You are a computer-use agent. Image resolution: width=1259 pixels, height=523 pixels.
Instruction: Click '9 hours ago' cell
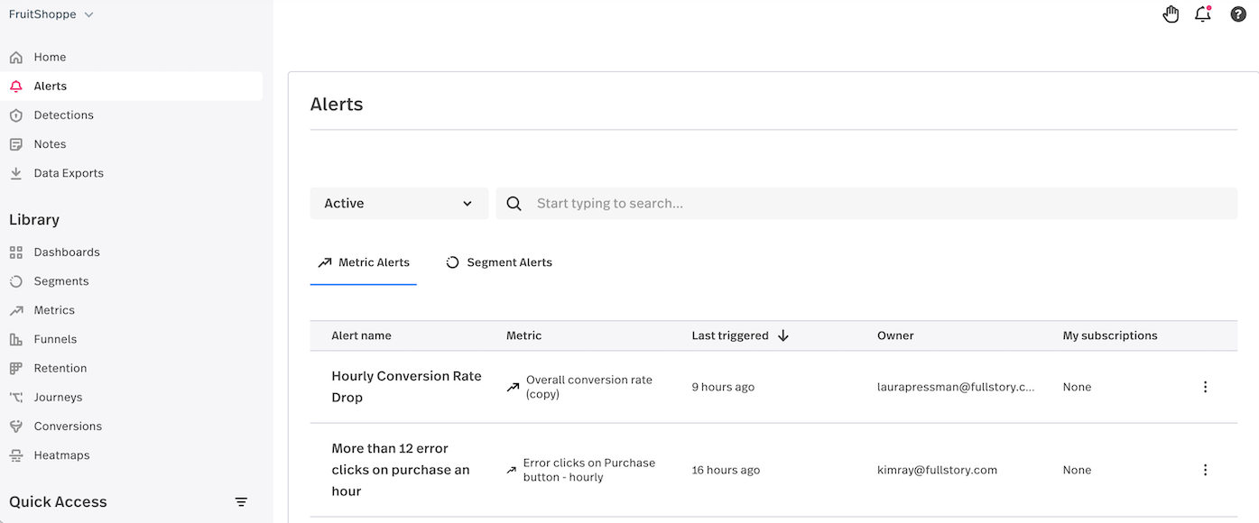[x=723, y=387]
